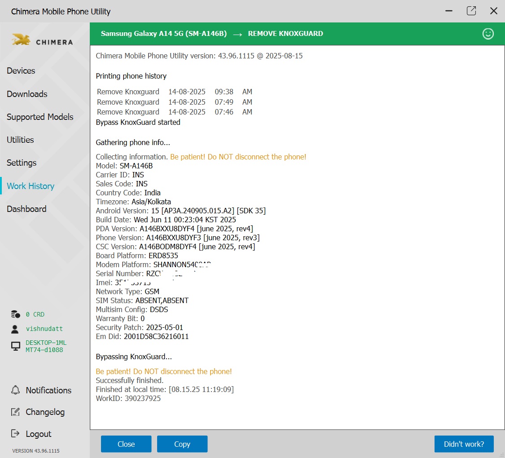Click the VERSION 43.96.1115 label
This screenshot has height=458, width=505.
(x=36, y=451)
